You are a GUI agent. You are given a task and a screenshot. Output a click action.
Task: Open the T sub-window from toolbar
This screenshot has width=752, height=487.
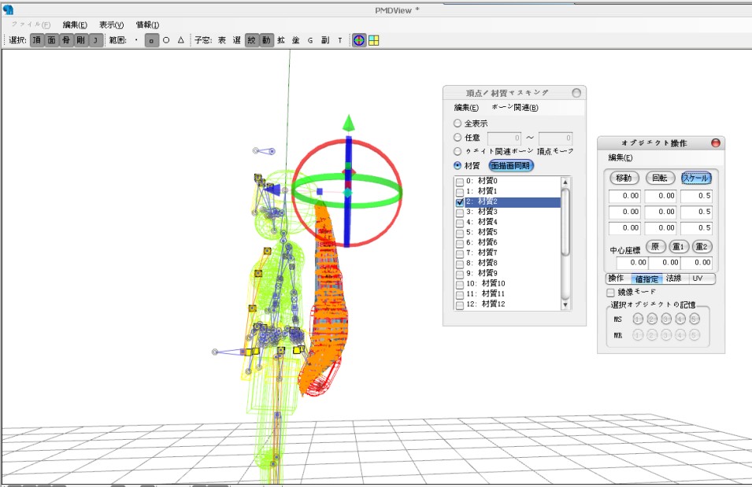click(x=340, y=40)
